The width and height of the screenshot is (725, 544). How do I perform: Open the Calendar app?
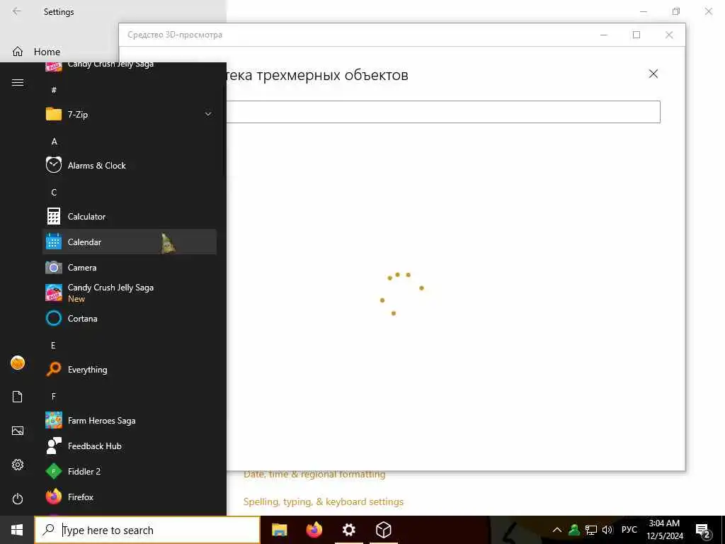point(130,242)
